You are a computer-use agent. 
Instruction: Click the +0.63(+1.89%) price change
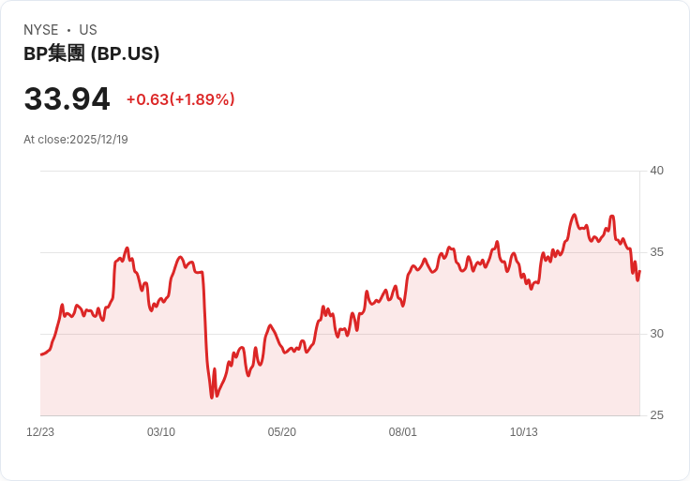click(x=180, y=99)
